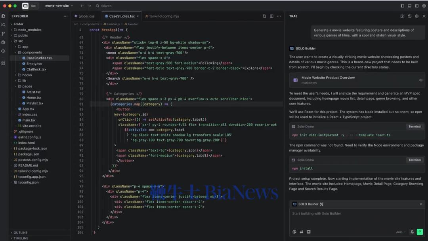Viewport: 428px width, 241px height.
Task: Click the @ mention context icon
Action: (294, 232)
